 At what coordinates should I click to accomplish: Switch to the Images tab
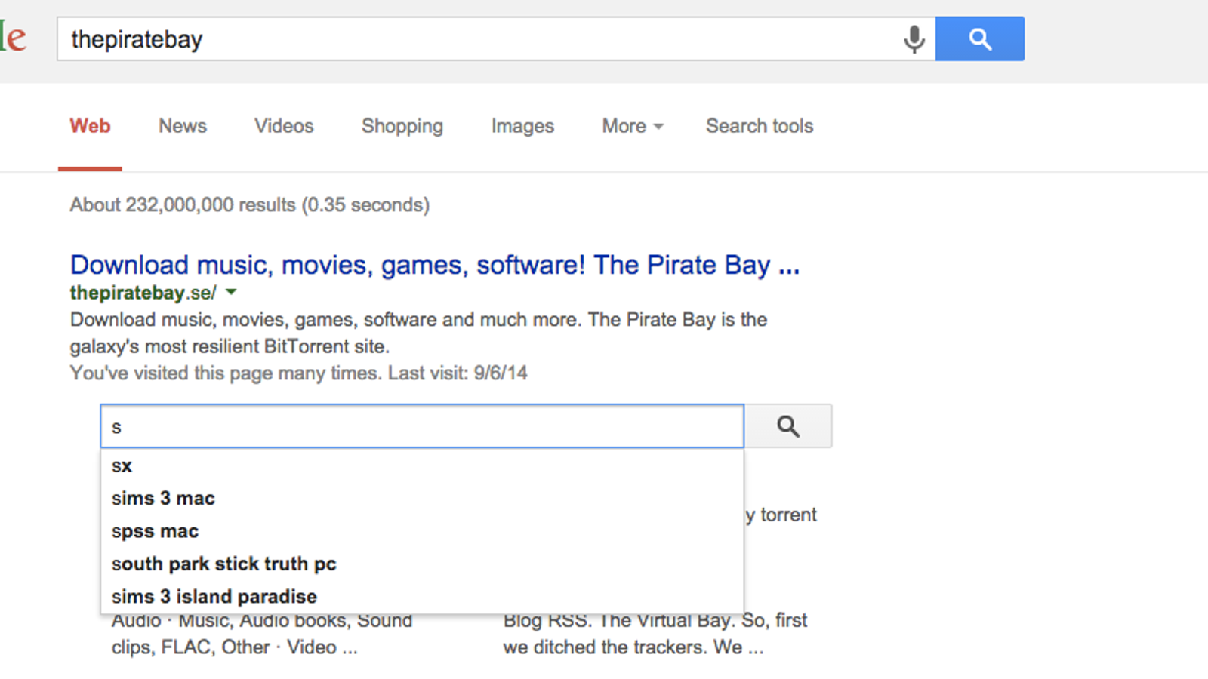522,126
